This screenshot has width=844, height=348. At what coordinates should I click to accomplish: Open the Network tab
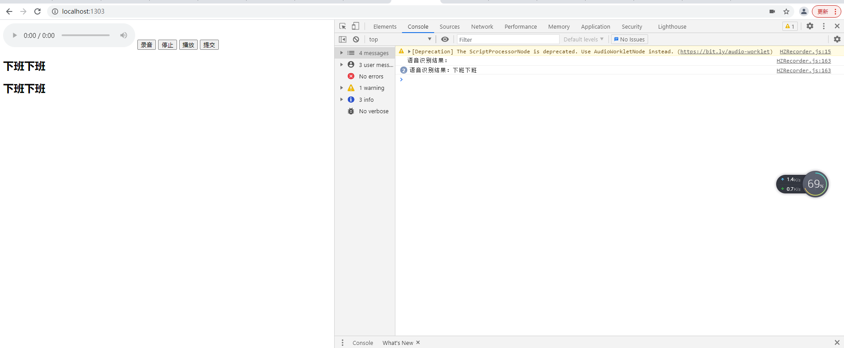(x=482, y=27)
